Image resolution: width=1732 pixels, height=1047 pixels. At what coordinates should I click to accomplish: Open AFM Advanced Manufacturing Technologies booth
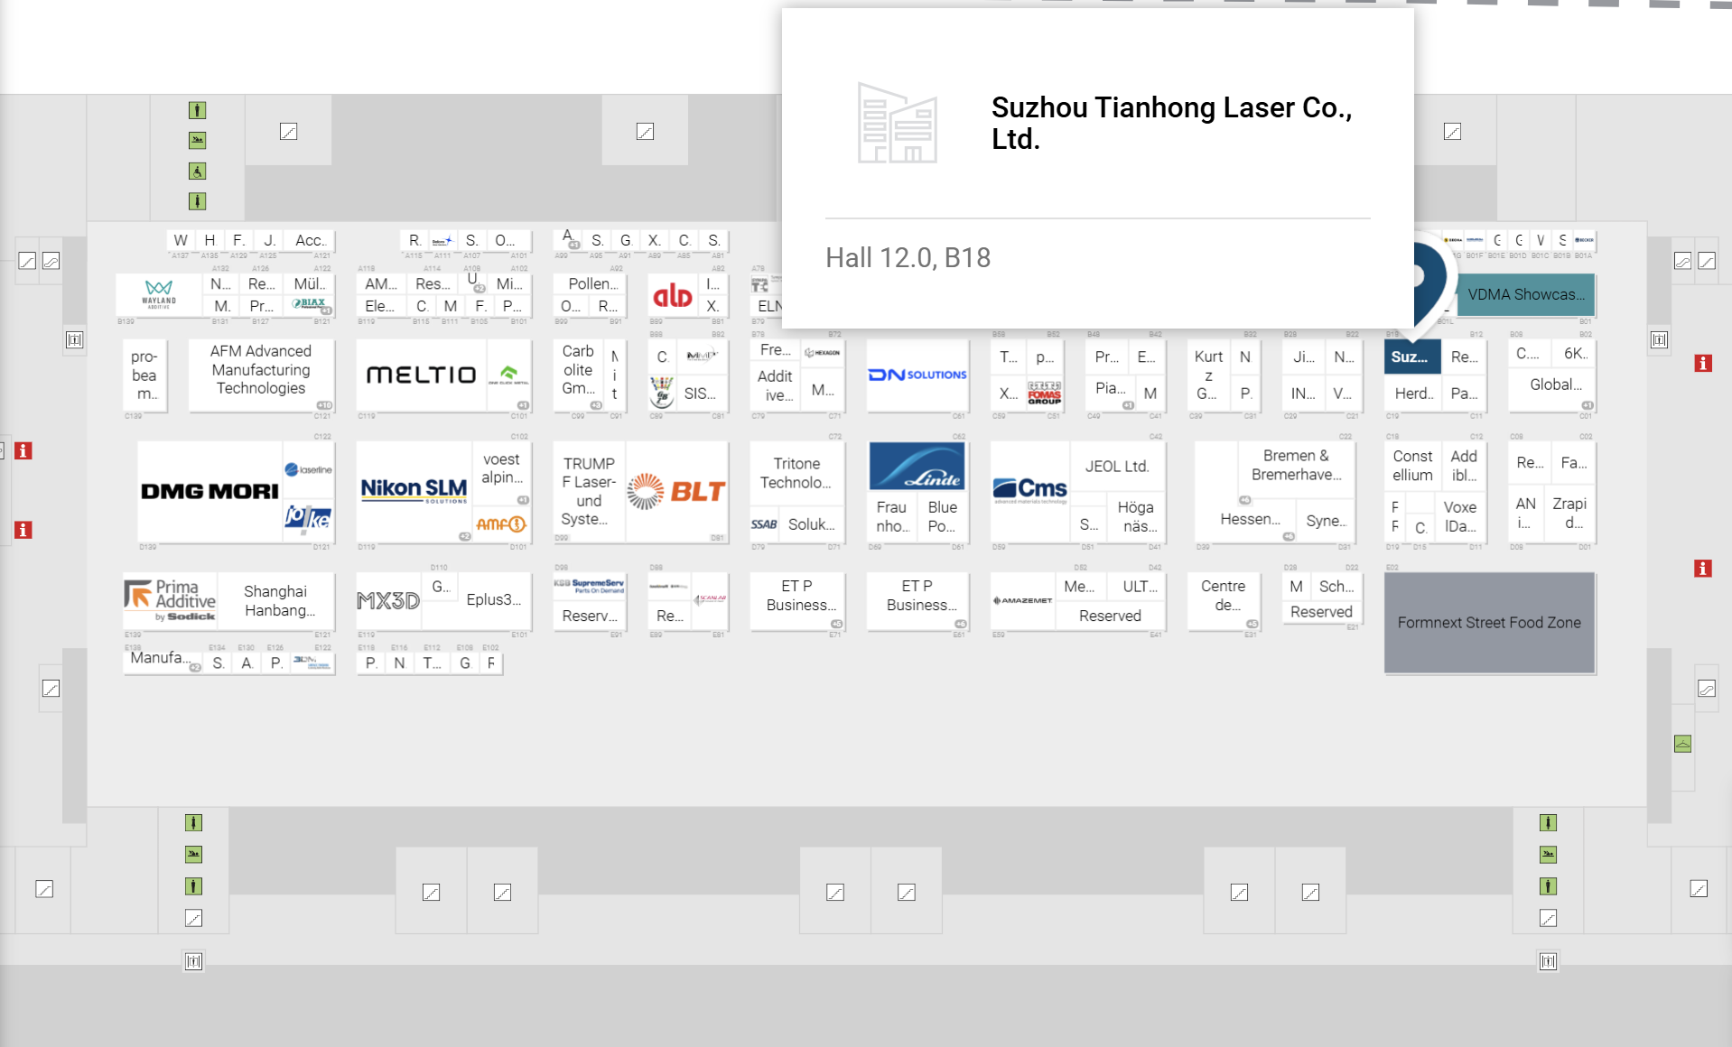click(261, 370)
